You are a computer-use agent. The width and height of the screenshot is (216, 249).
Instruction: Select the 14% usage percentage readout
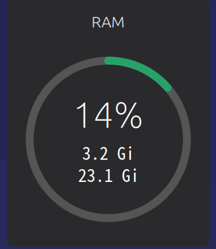coord(109,115)
